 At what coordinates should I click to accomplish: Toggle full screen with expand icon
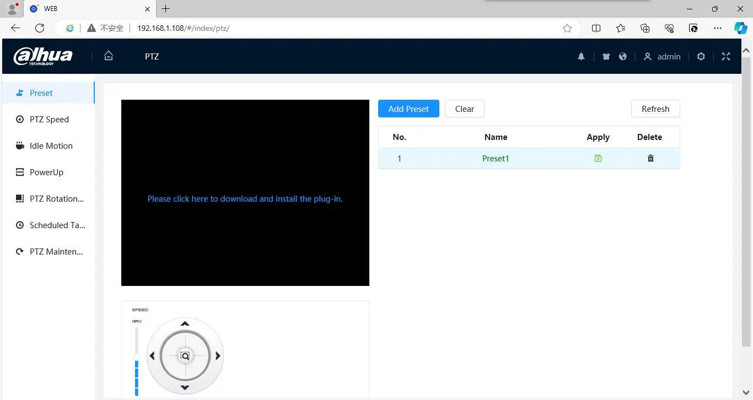pyautogui.click(x=726, y=56)
